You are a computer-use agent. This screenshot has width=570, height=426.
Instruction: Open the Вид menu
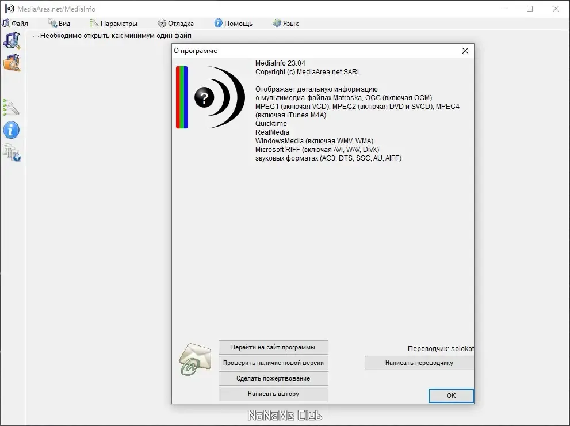pyautogui.click(x=59, y=23)
